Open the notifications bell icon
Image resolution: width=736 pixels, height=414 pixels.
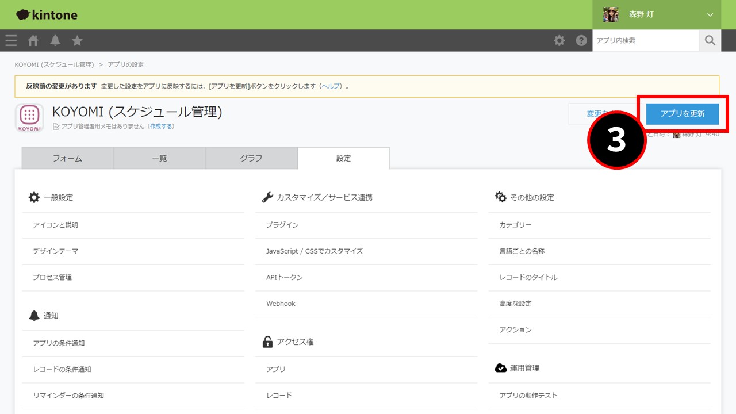[55, 40]
